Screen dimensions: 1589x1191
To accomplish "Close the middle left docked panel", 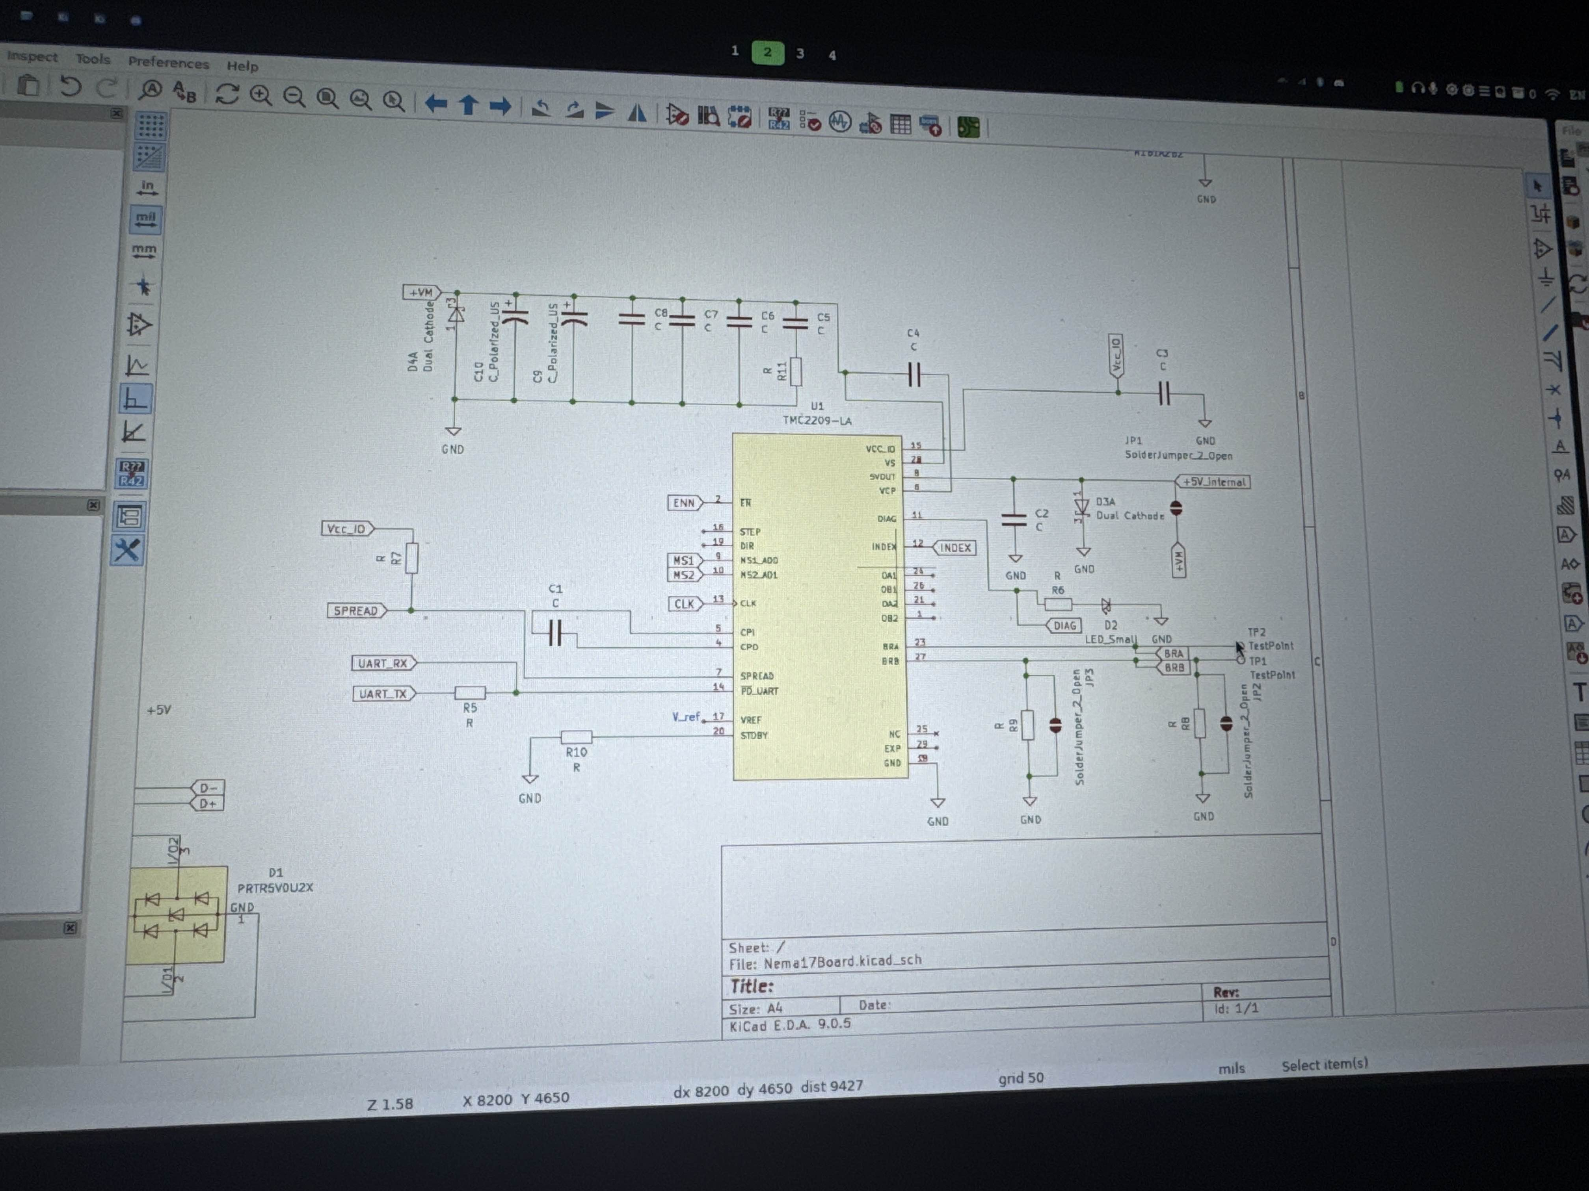I will [x=93, y=505].
